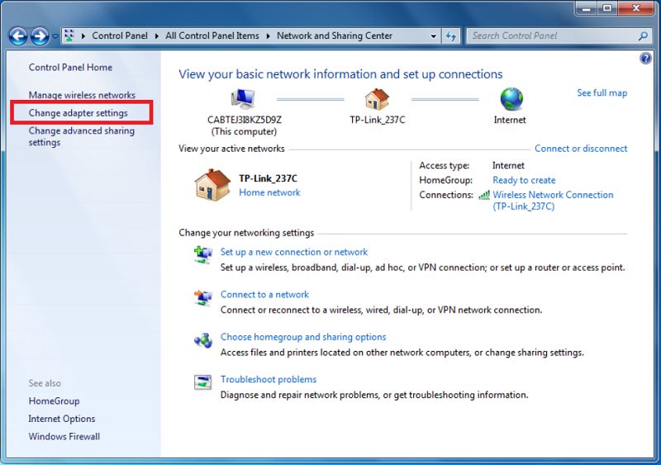Click the large Home network house icon
The width and height of the screenshot is (661, 465).
(212, 185)
